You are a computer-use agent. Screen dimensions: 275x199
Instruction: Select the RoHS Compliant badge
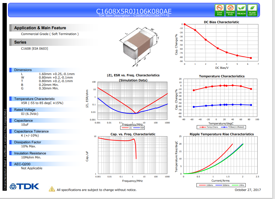(x=252, y=10)
